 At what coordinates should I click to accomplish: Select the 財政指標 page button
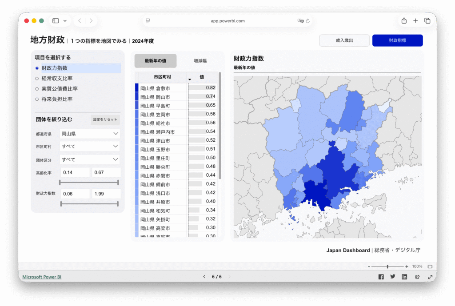pyautogui.click(x=398, y=40)
